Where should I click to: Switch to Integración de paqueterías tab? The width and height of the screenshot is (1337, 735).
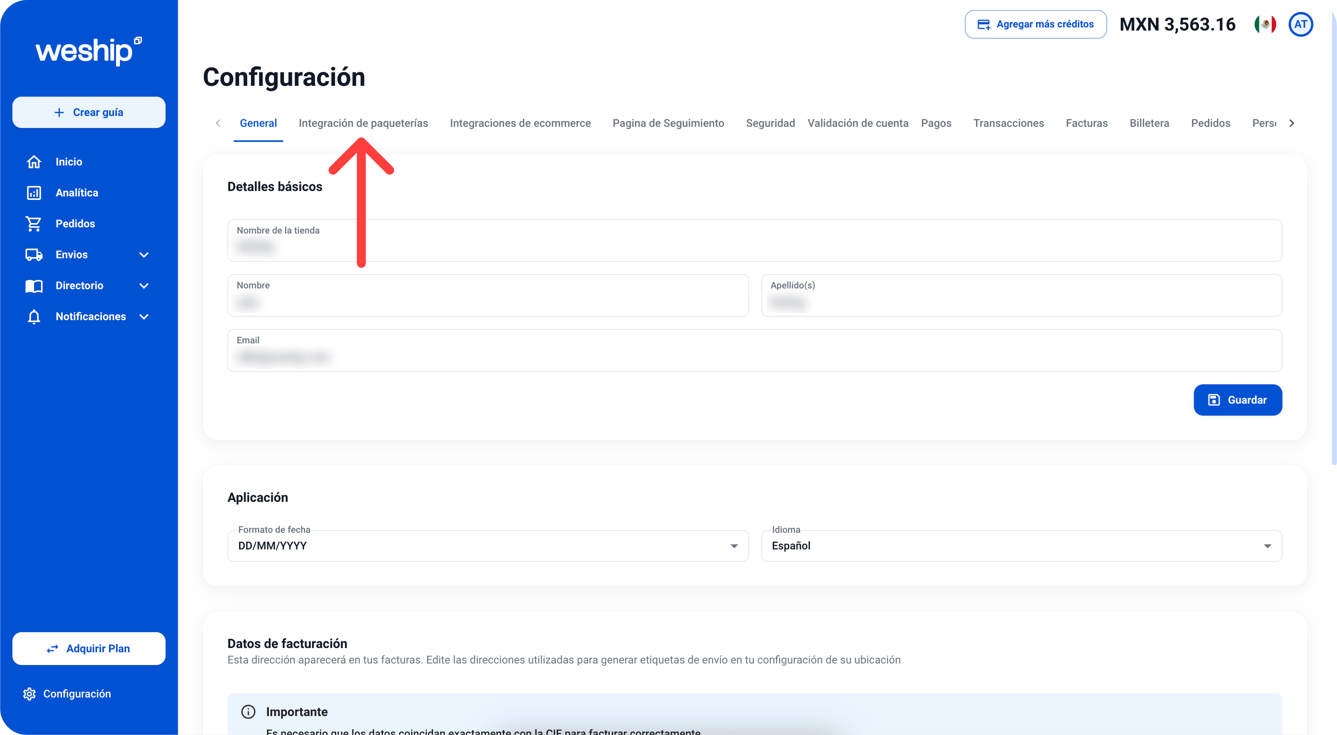tap(363, 123)
